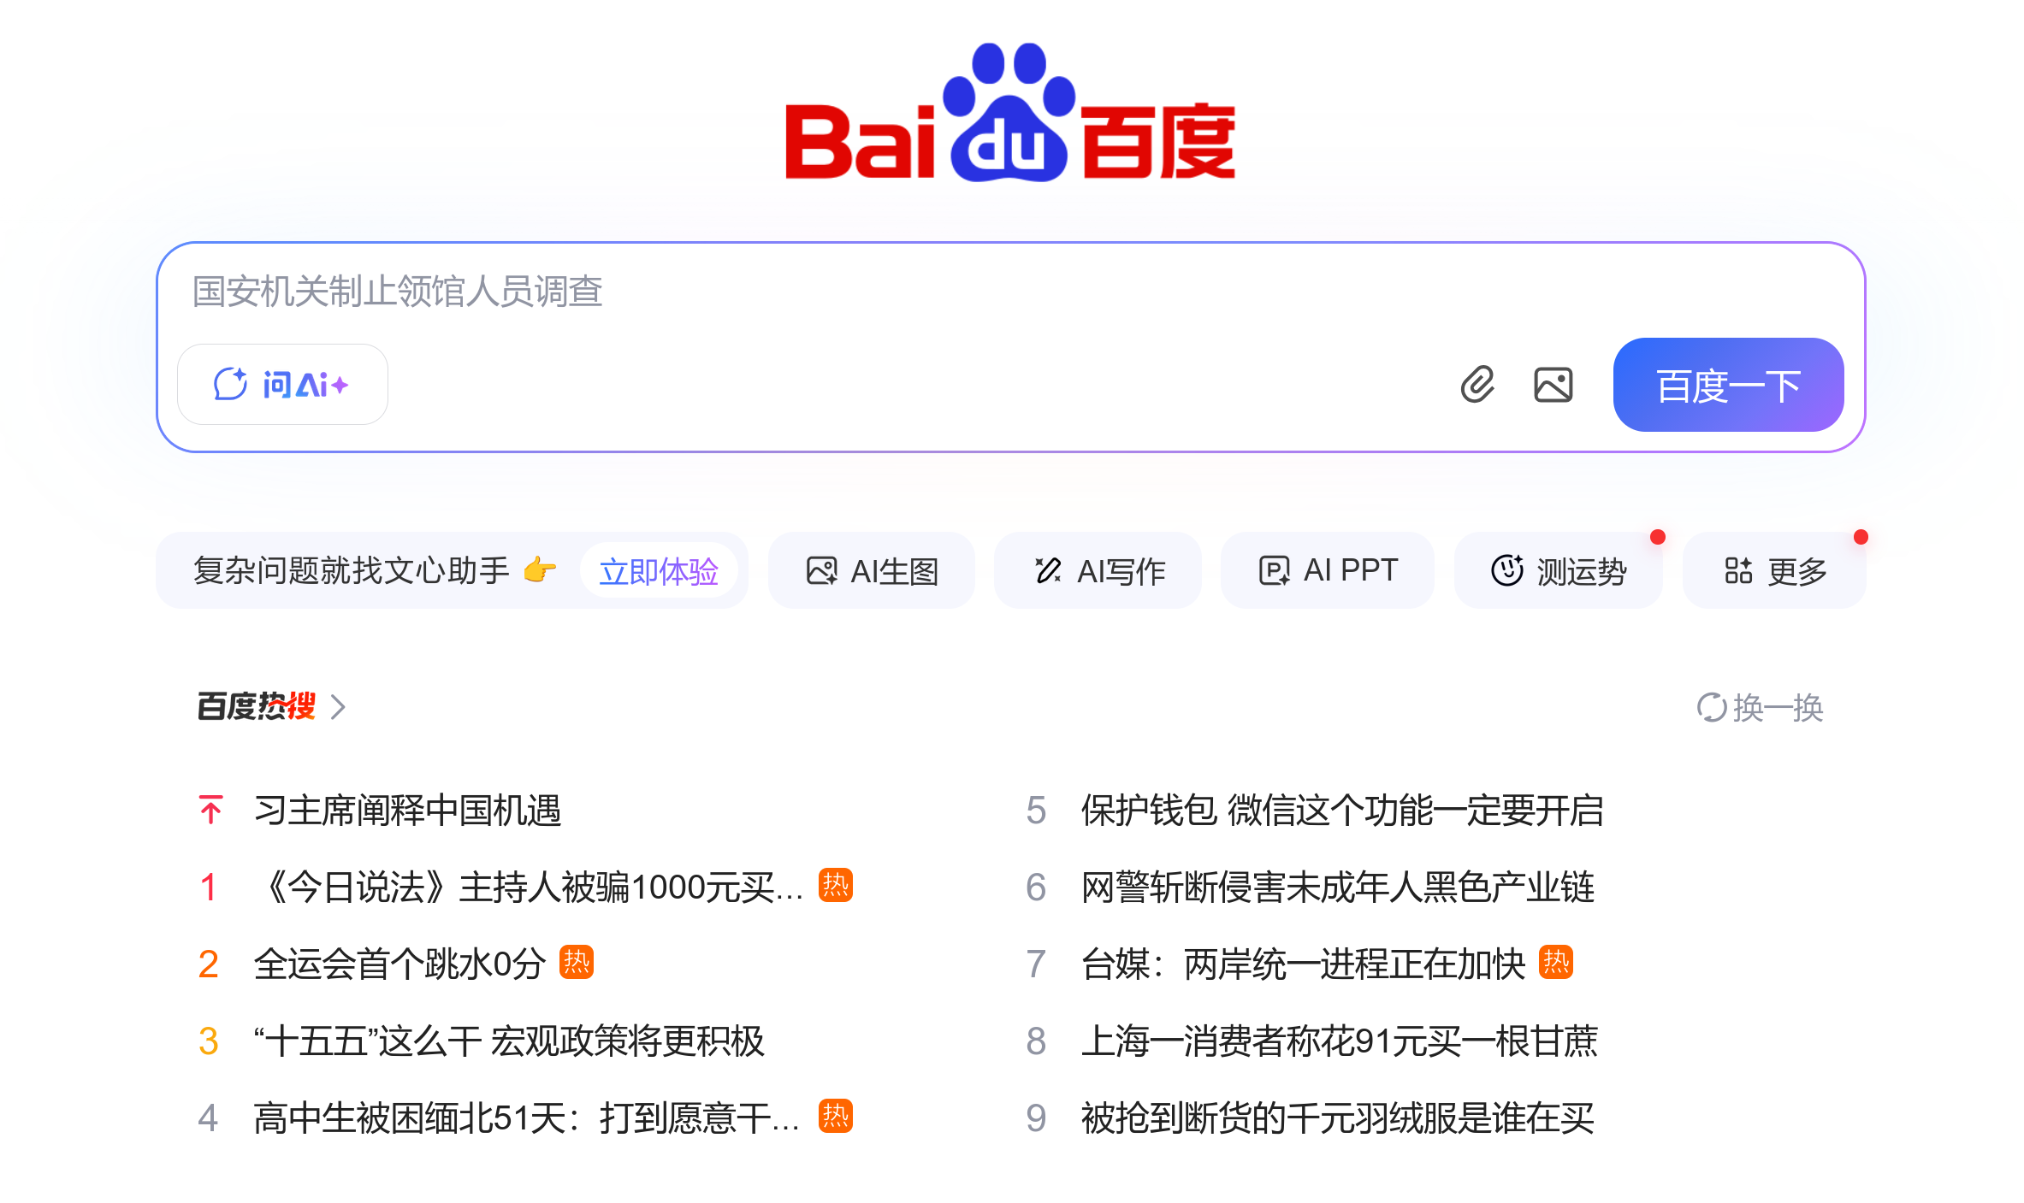Focus the search input field

[x=1009, y=292]
